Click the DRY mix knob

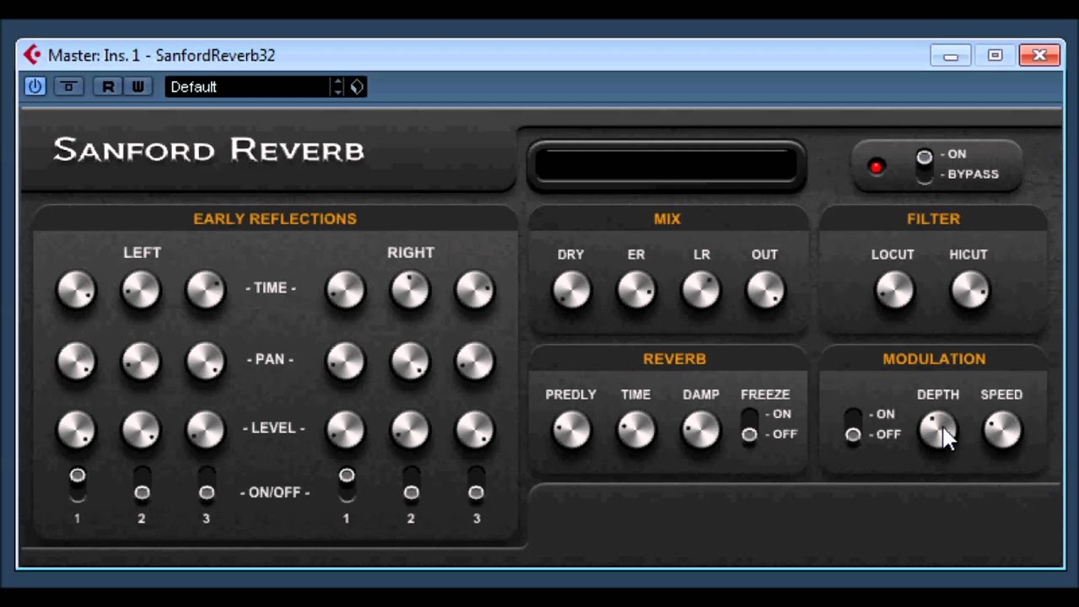tap(571, 290)
